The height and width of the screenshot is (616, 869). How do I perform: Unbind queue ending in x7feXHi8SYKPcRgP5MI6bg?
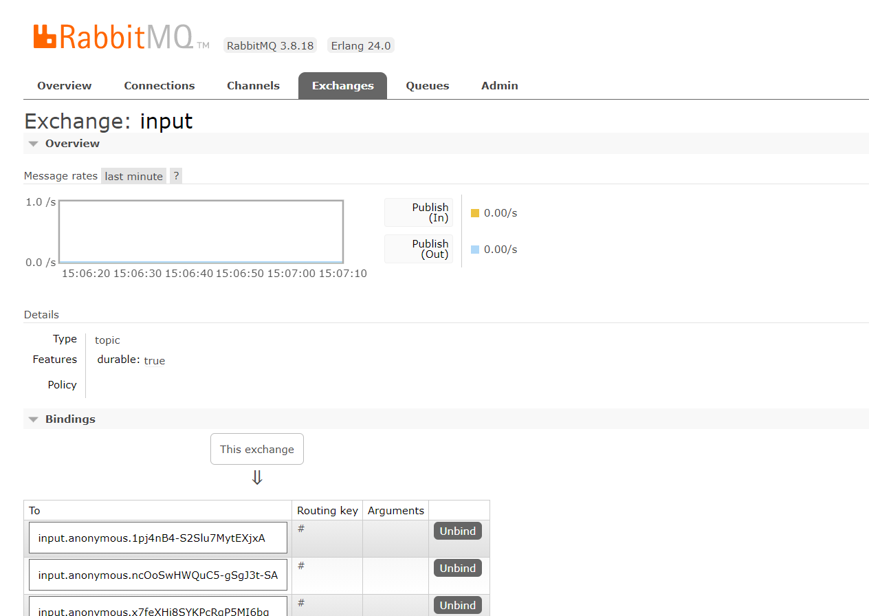pos(458,606)
